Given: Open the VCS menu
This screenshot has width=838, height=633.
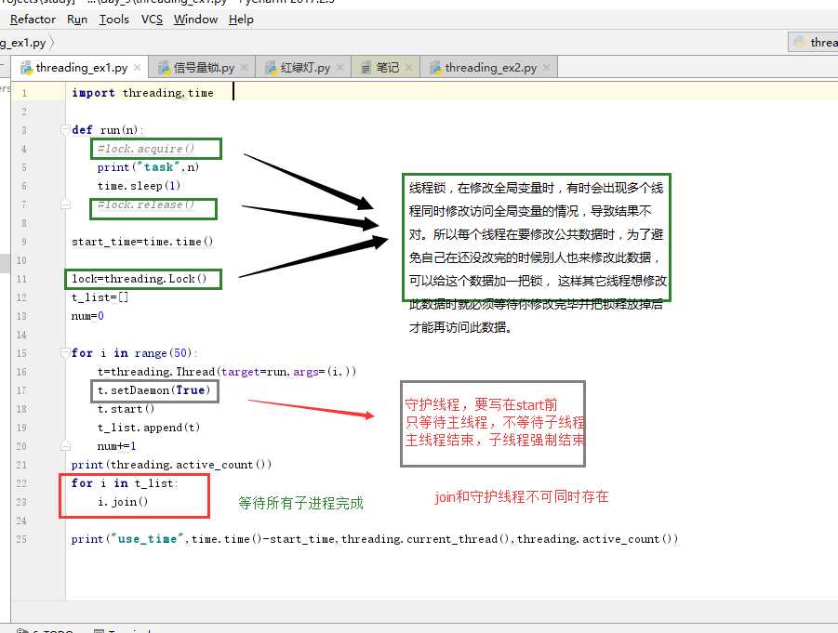Looking at the screenshot, I should click(152, 20).
